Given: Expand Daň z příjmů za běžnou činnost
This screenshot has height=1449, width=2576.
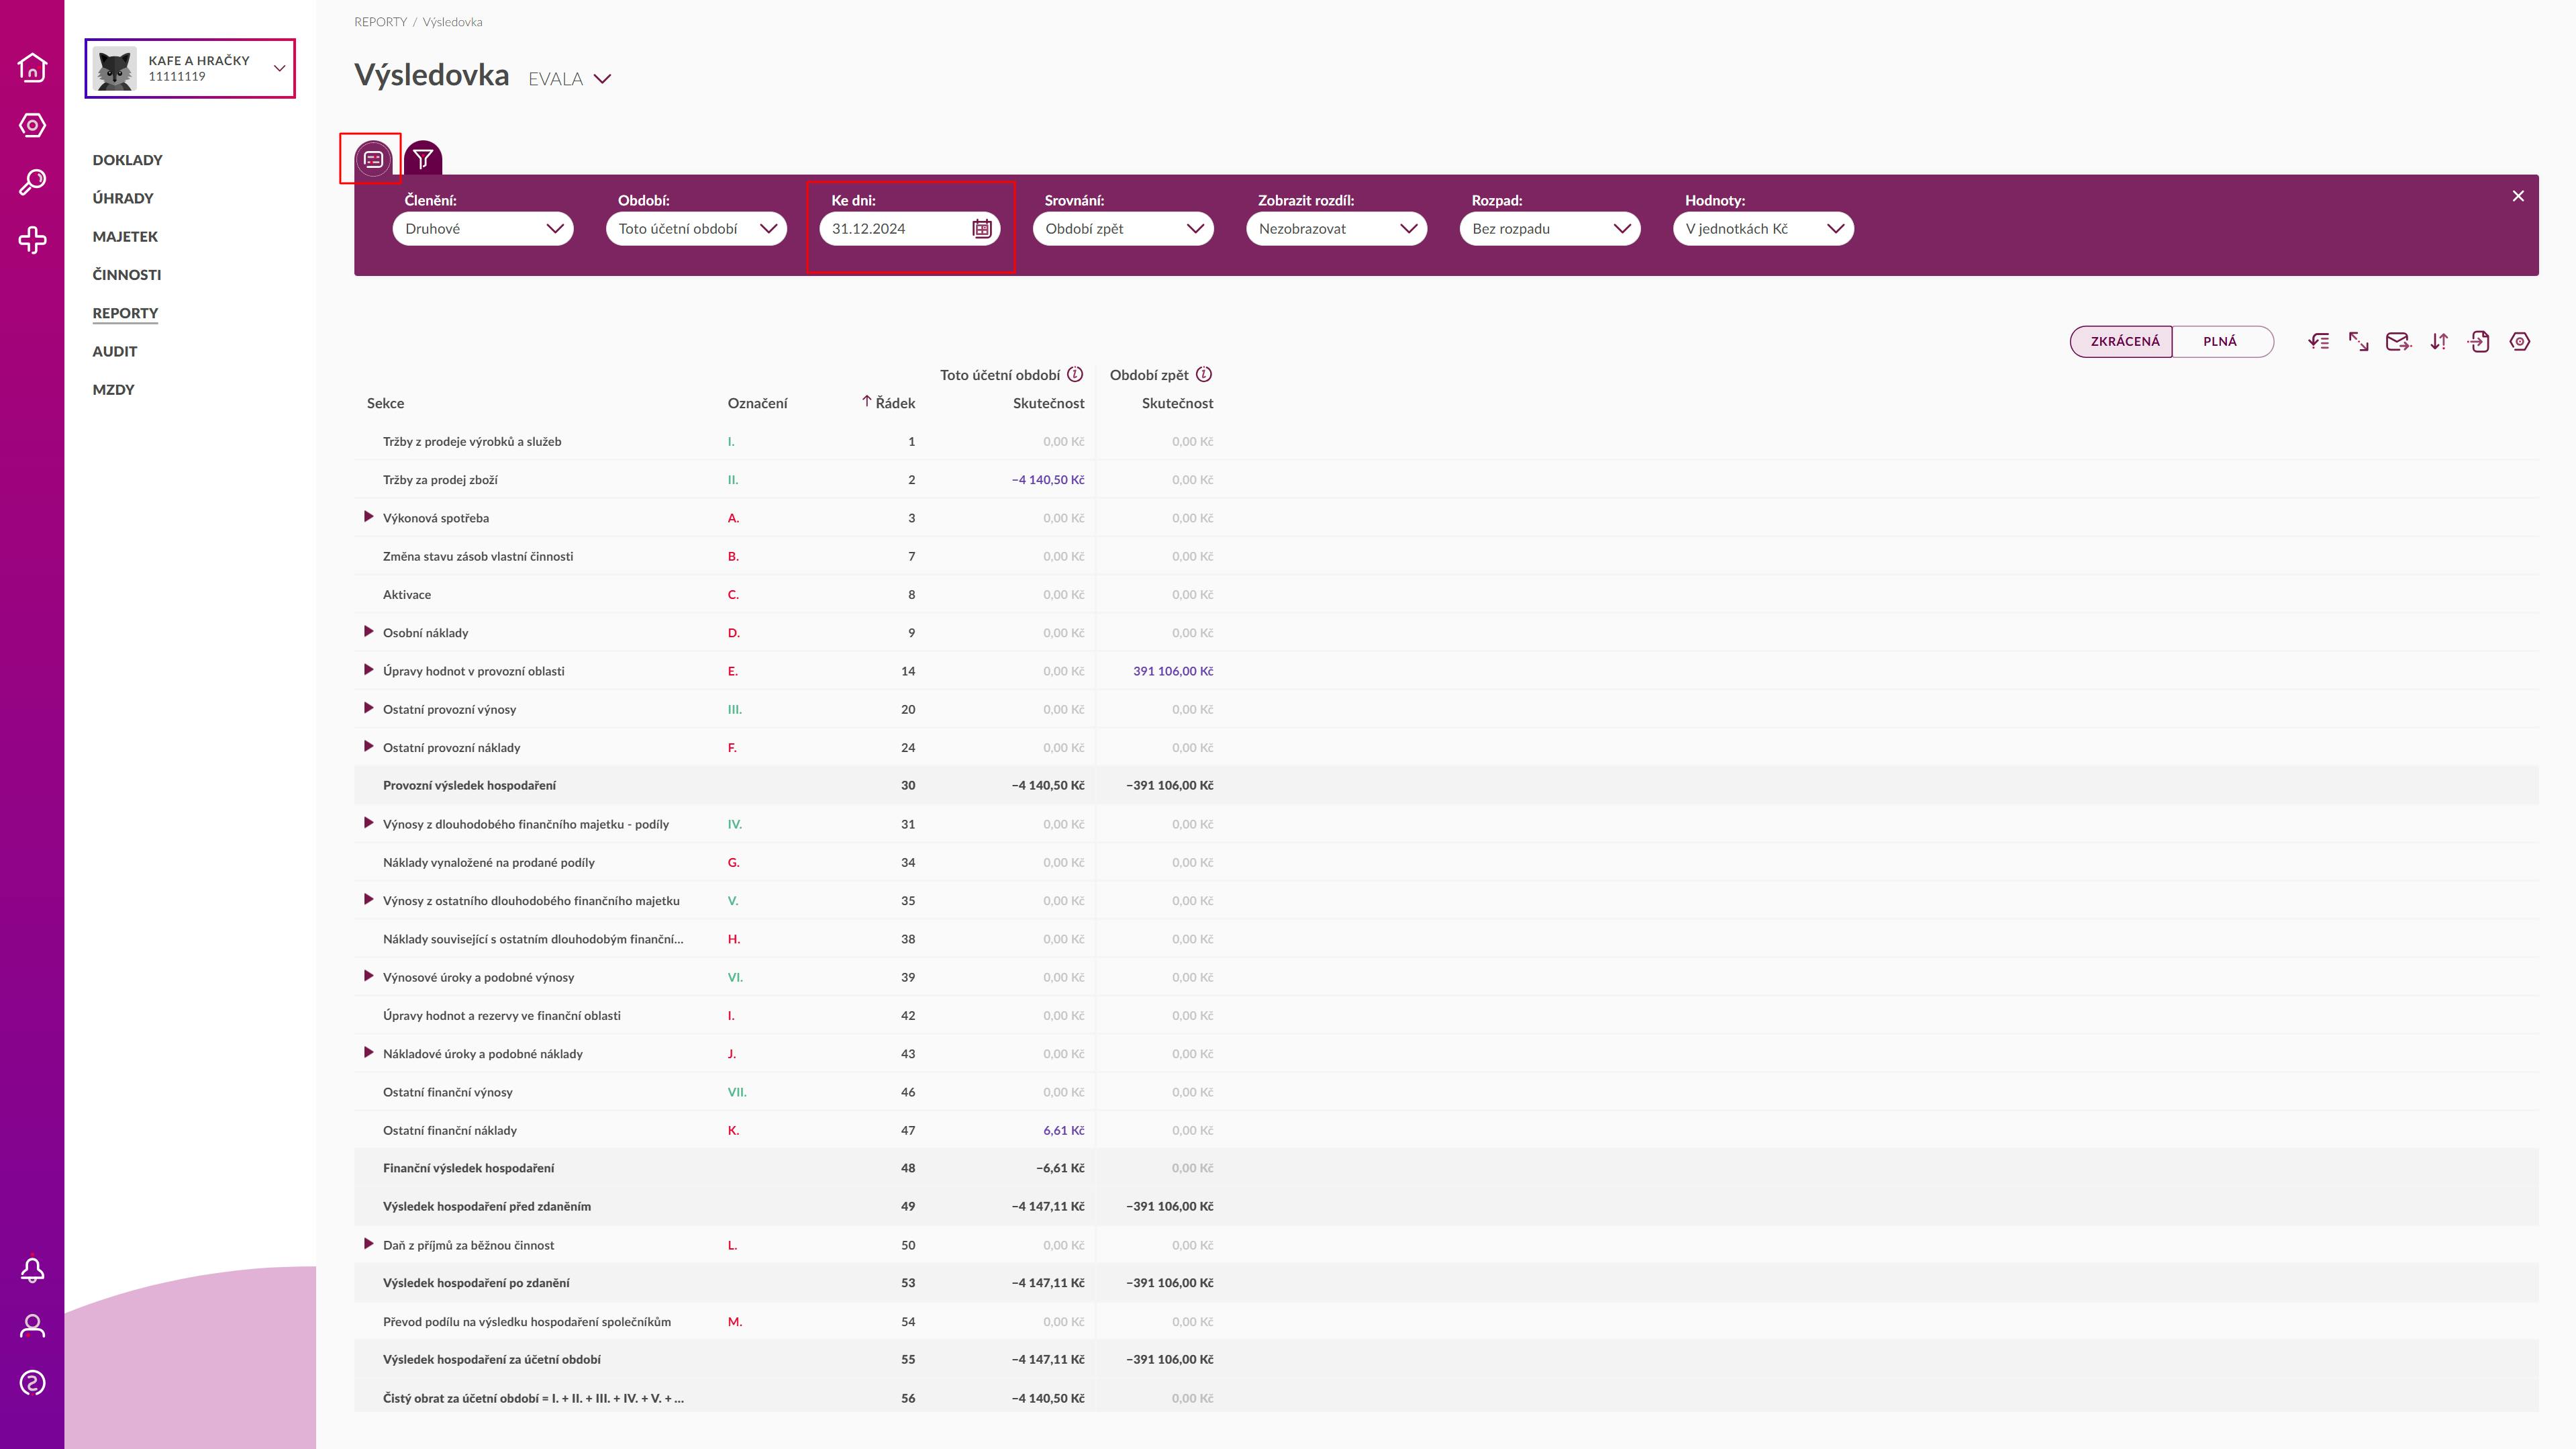Looking at the screenshot, I should click(x=368, y=1244).
